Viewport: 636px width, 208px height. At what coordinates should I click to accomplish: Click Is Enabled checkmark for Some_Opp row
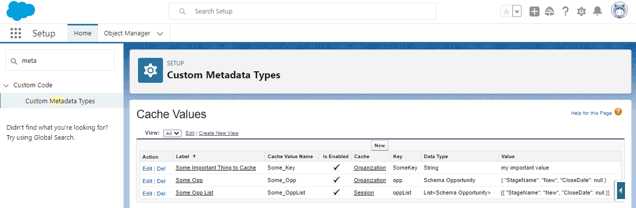click(336, 180)
